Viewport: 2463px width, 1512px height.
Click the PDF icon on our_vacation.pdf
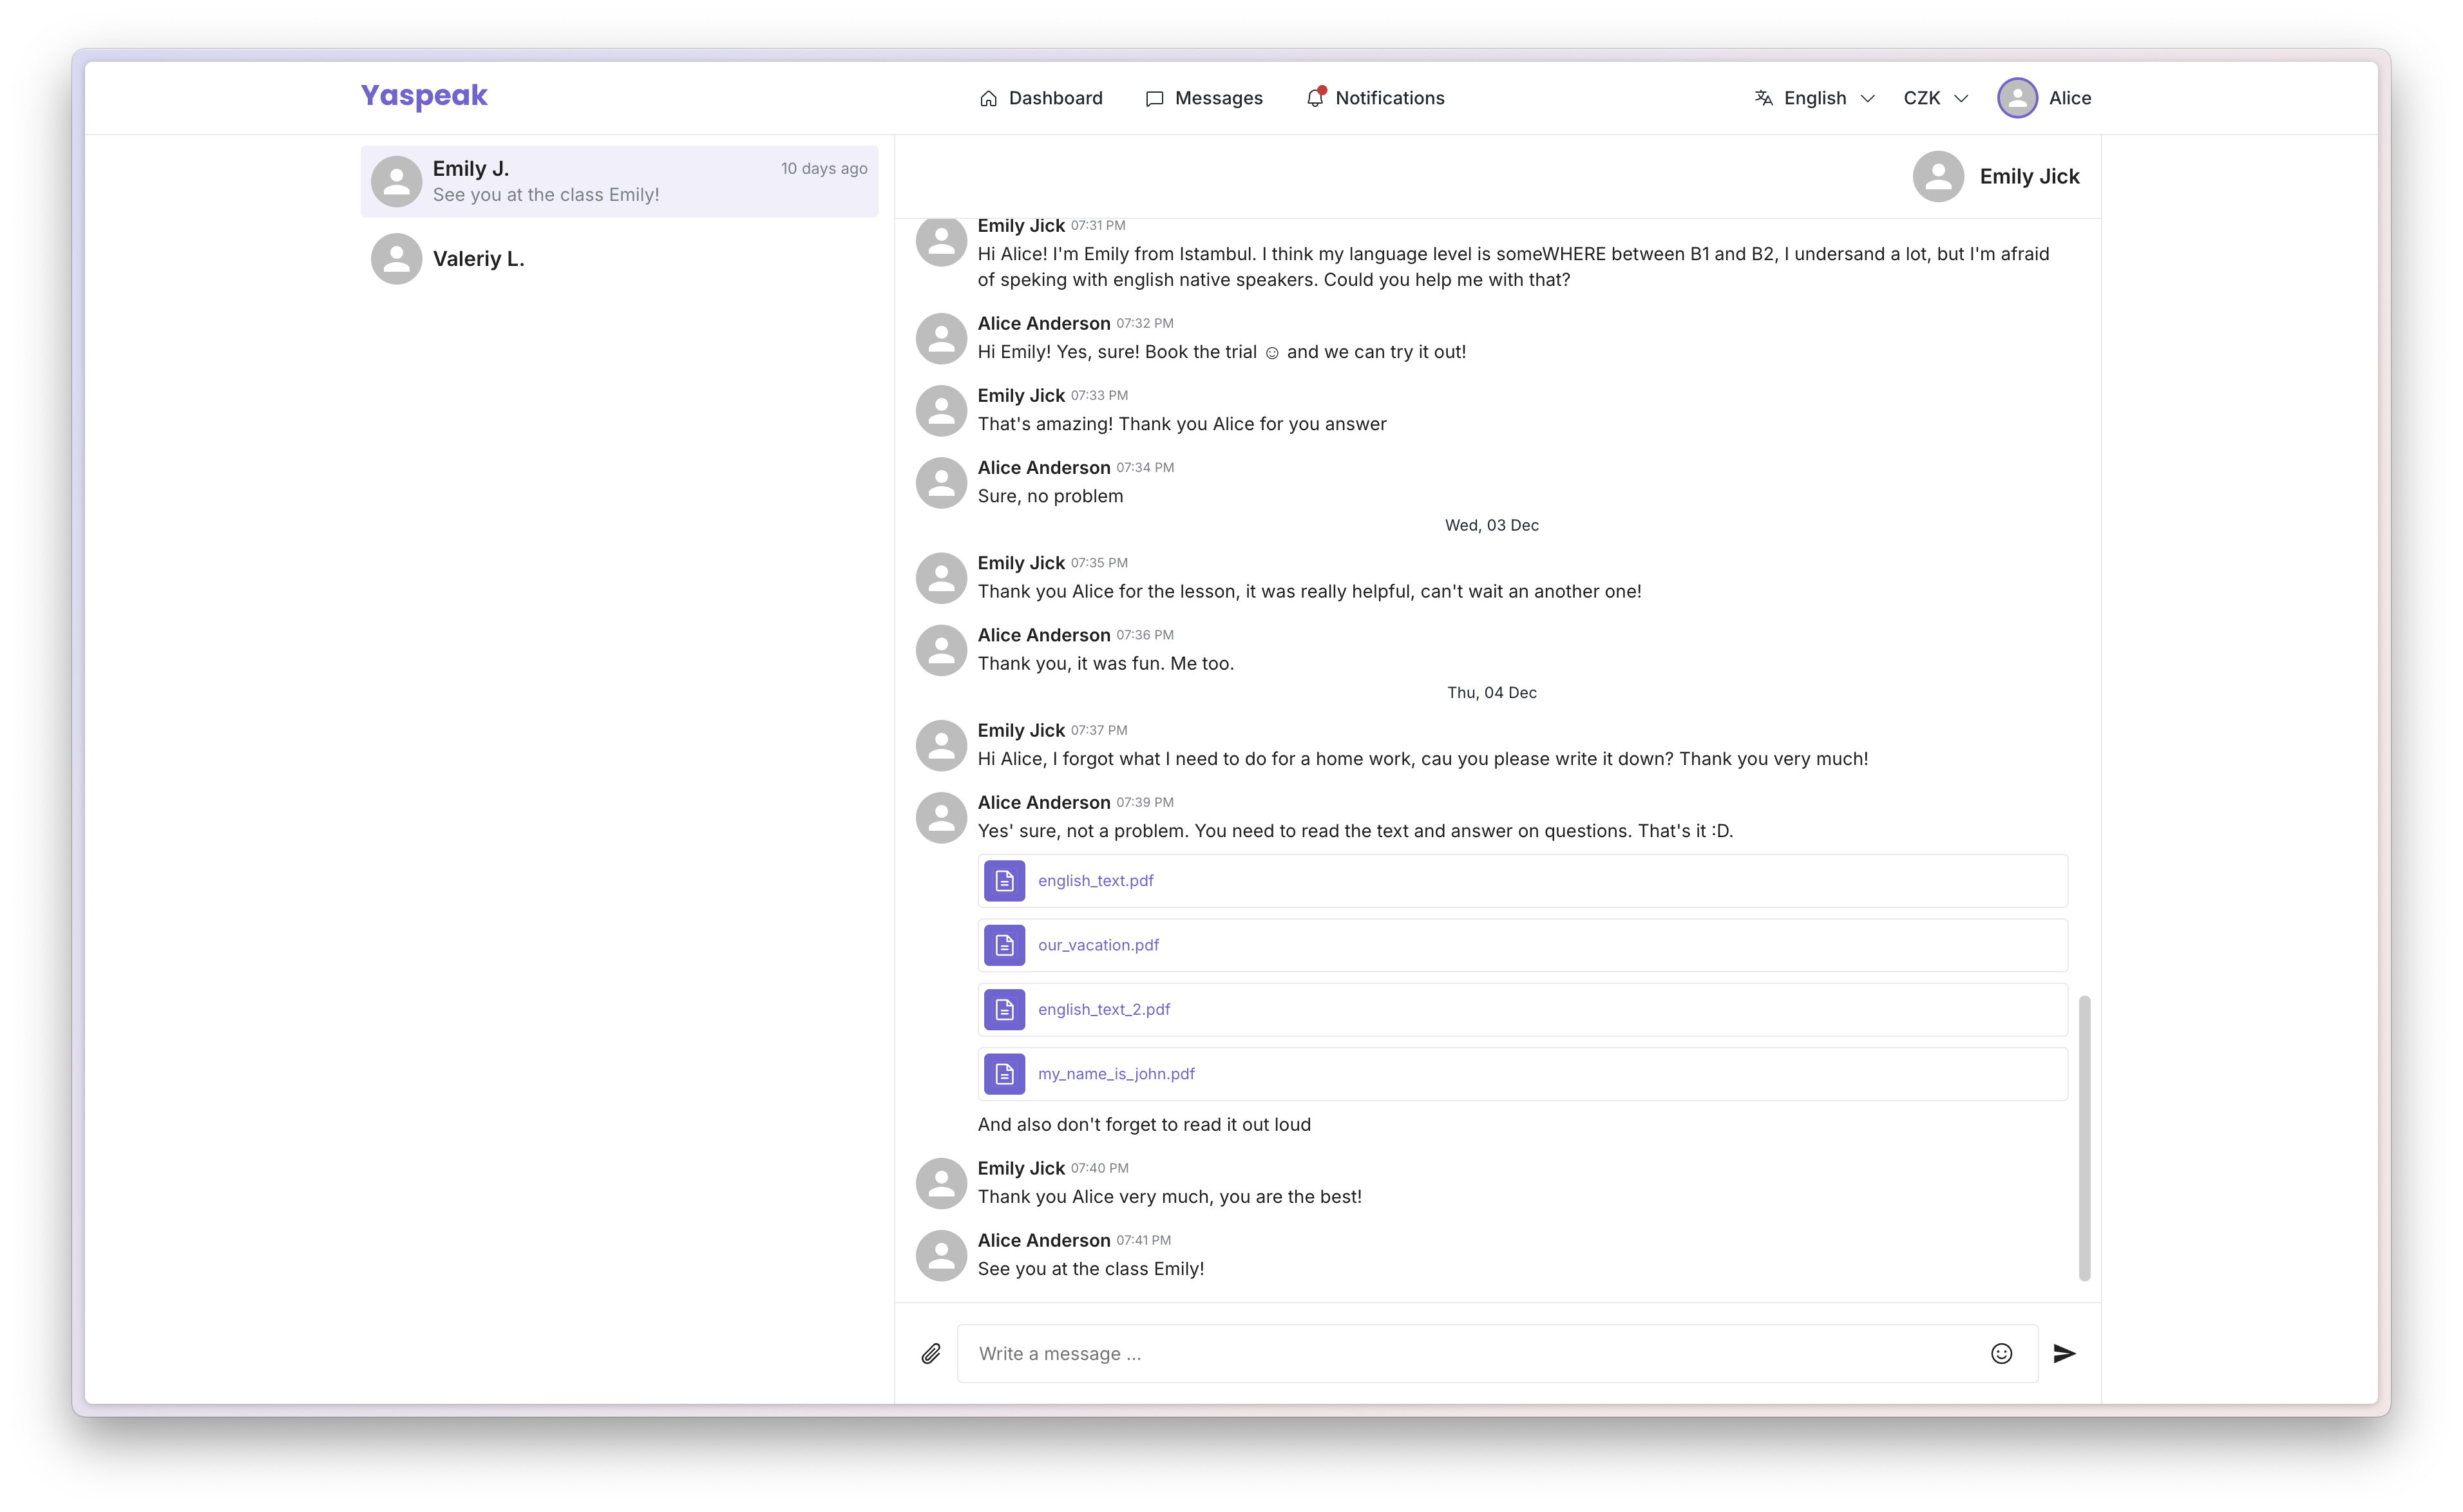(1004, 945)
